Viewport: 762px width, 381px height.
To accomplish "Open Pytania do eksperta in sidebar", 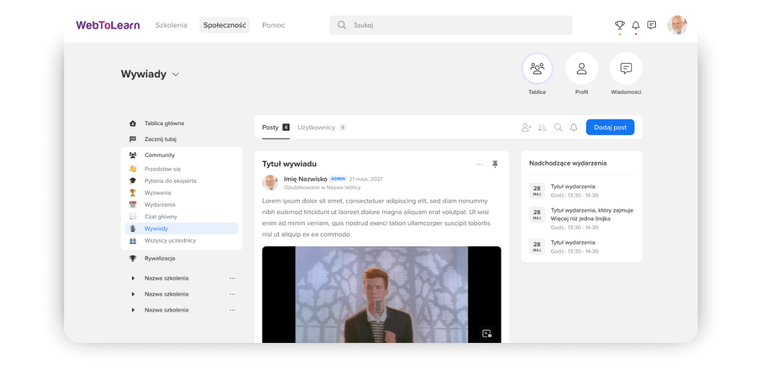I will pos(170,181).
